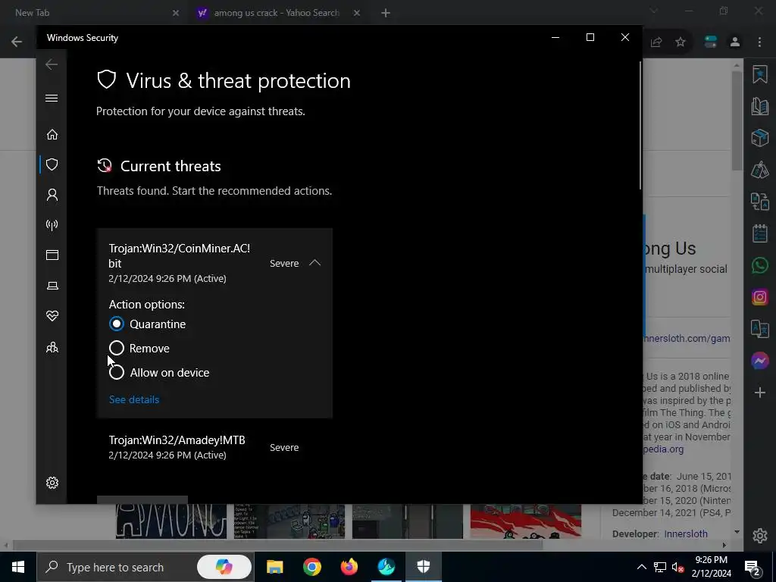Close the among us crack tab

point(357,14)
